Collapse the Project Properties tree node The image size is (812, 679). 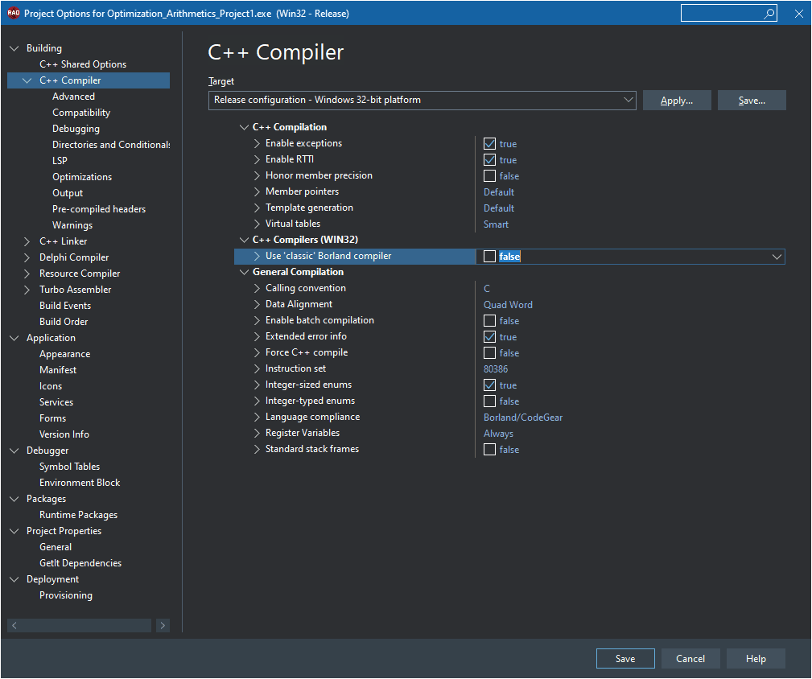pyautogui.click(x=14, y=531)
